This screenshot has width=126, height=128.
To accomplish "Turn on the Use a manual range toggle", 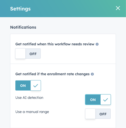I will (x=98, y=114).
